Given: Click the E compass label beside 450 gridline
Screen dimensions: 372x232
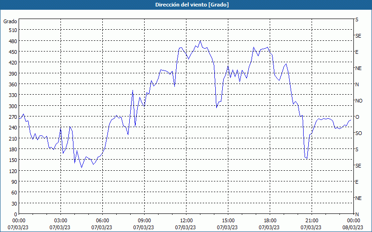Looking at the screenshot, I should point(357,52).
